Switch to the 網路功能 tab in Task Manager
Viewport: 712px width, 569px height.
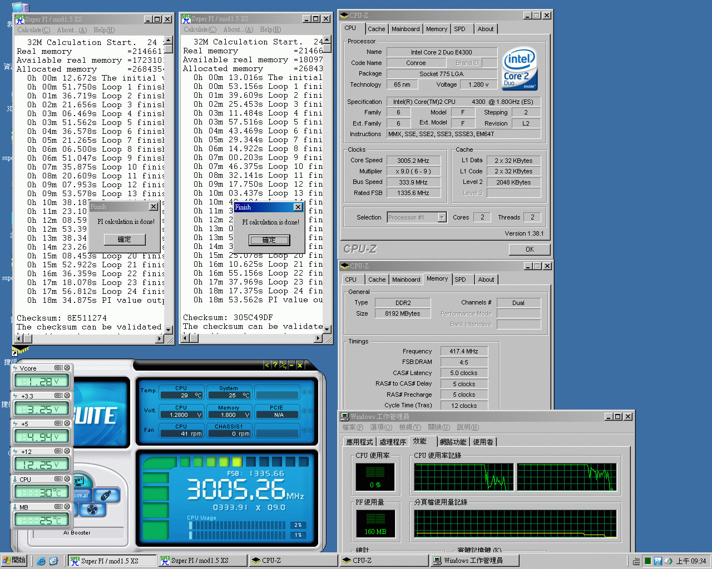[452, 442]
